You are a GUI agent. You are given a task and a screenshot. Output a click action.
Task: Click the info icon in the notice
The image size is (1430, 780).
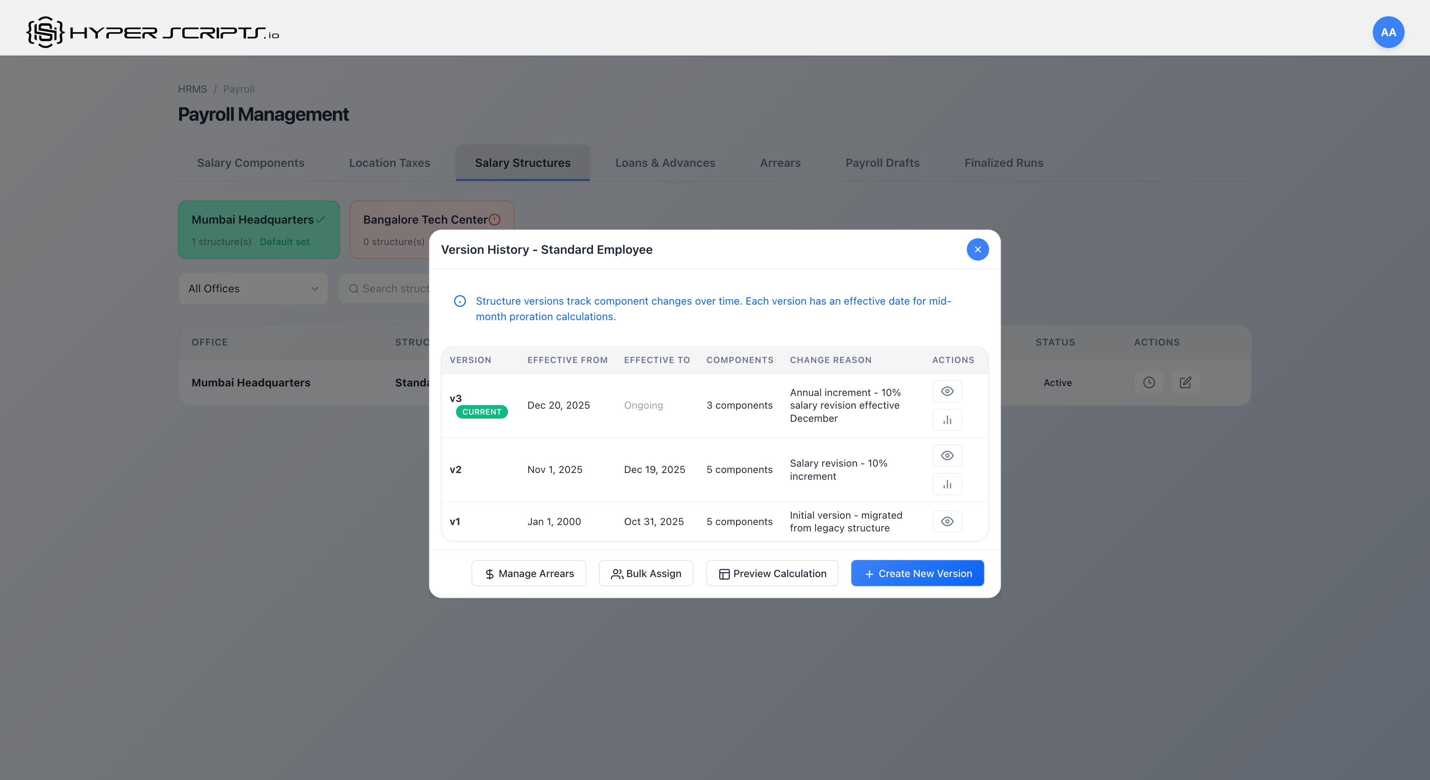click(460, 301)
